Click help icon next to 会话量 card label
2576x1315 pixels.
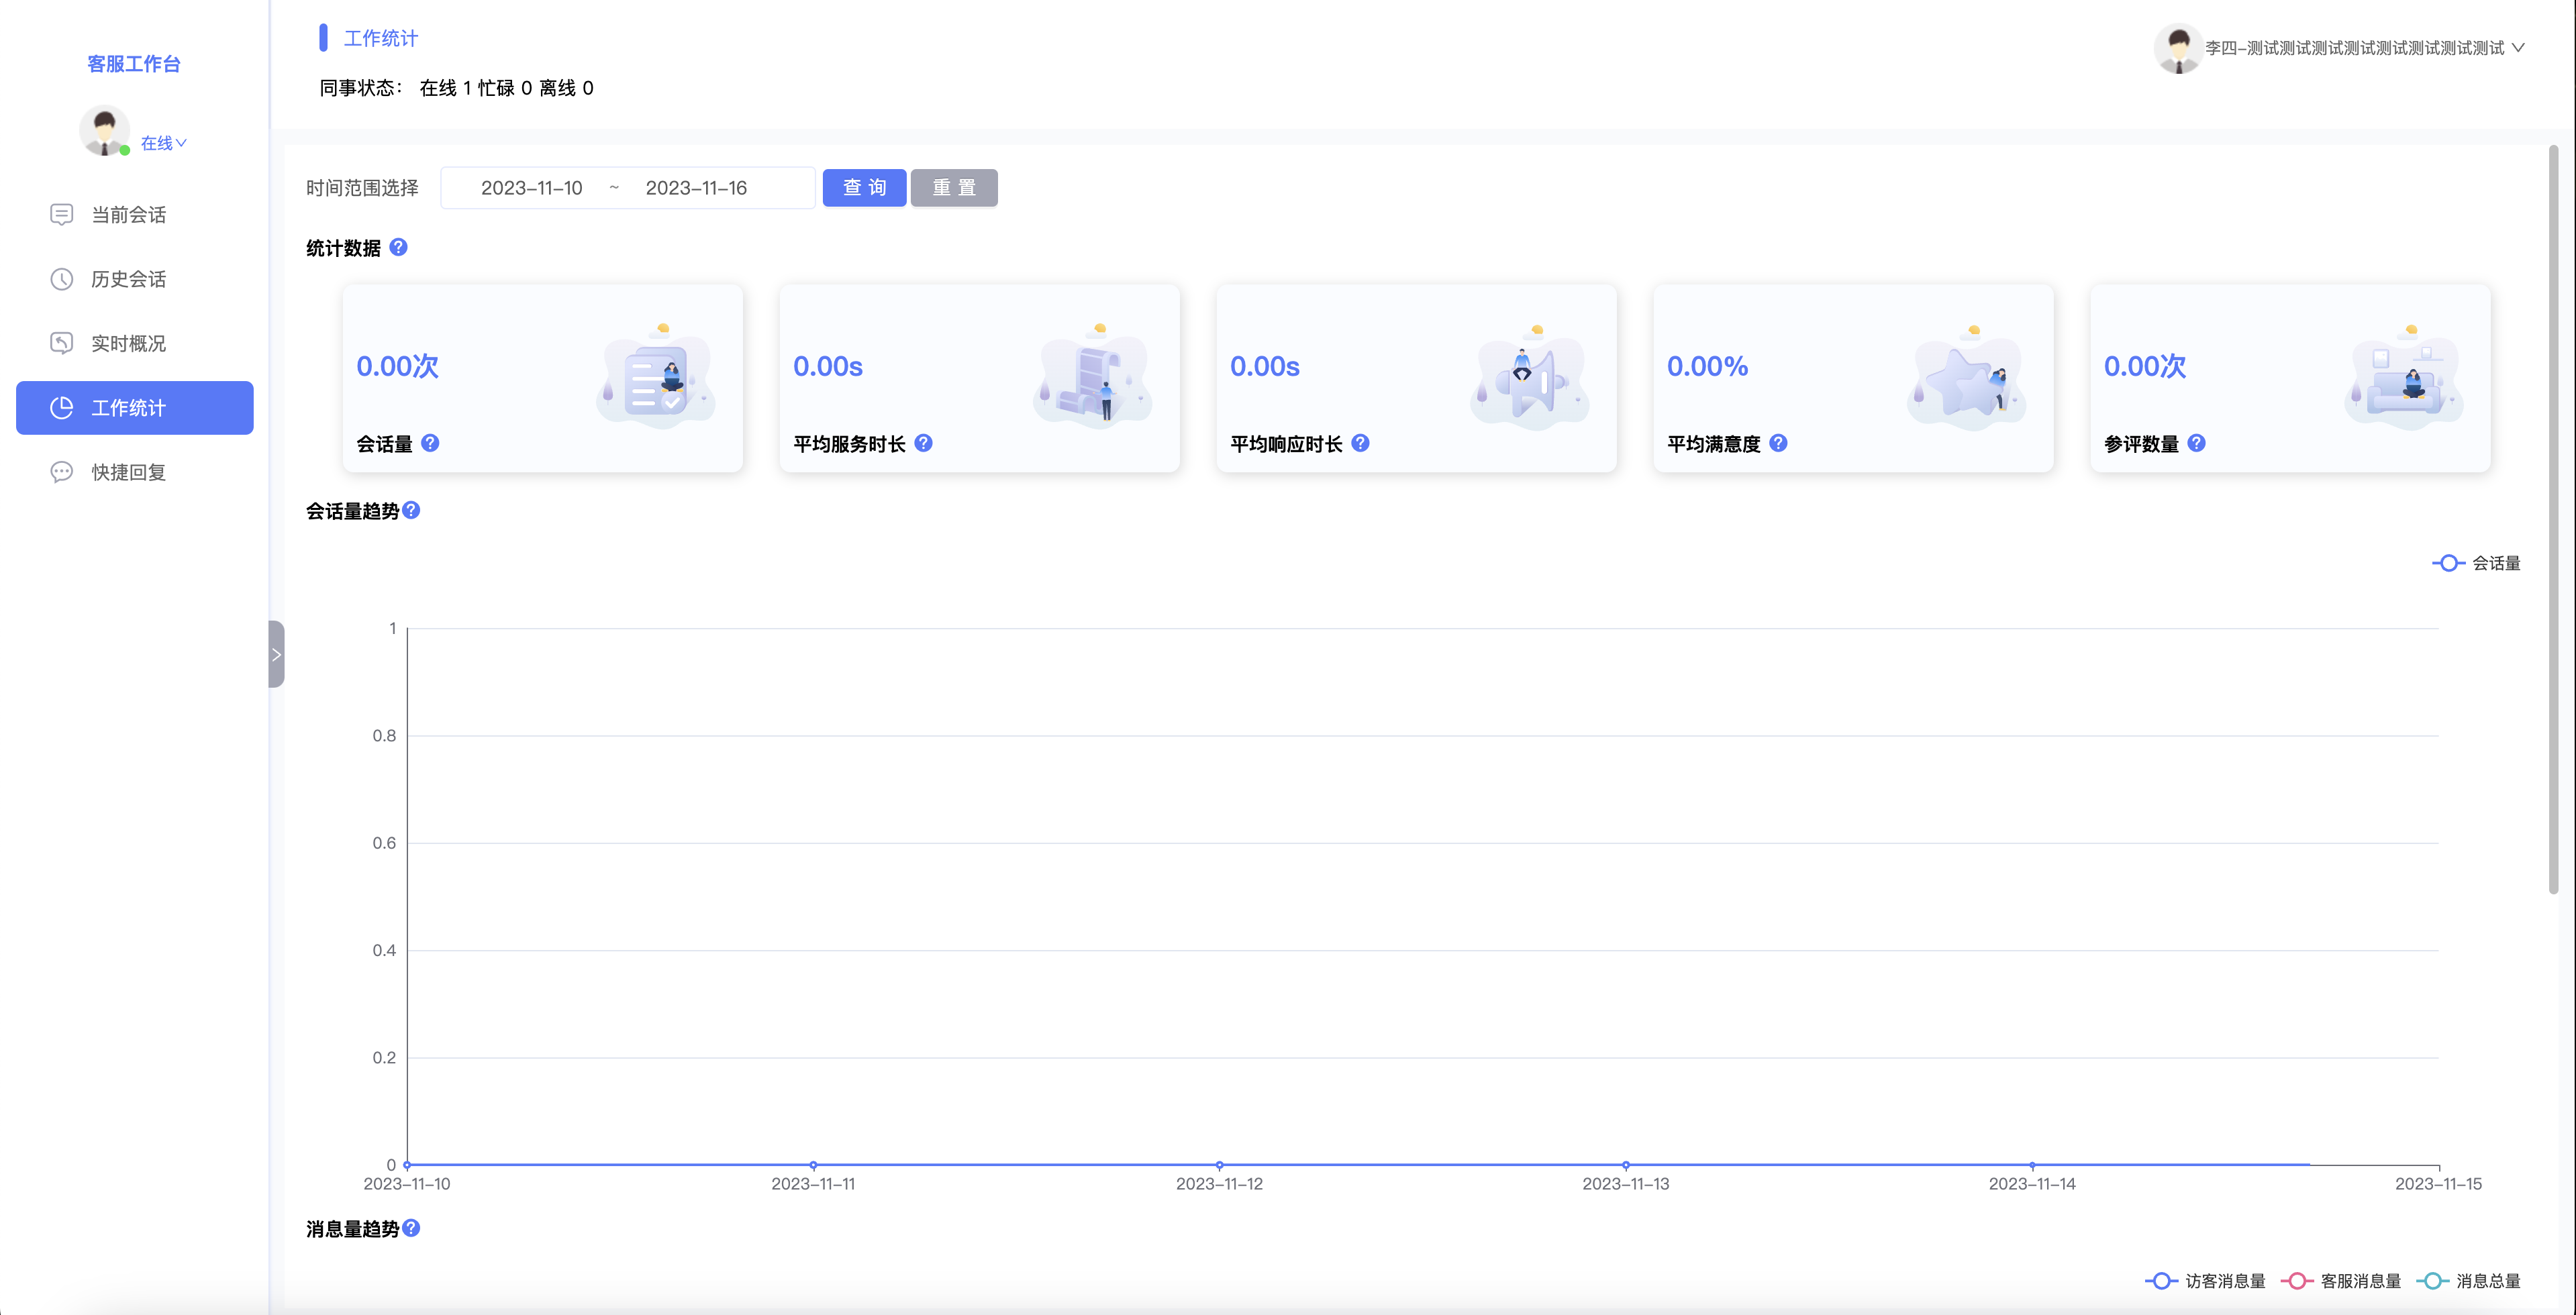point(430,443)
